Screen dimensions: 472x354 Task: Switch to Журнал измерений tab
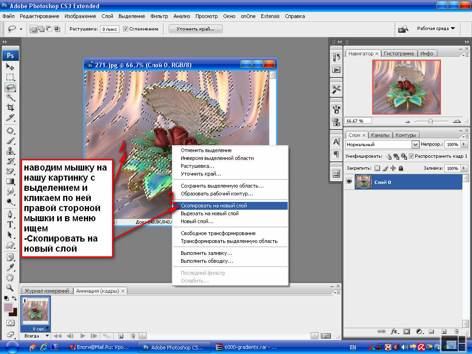[47, 291]
